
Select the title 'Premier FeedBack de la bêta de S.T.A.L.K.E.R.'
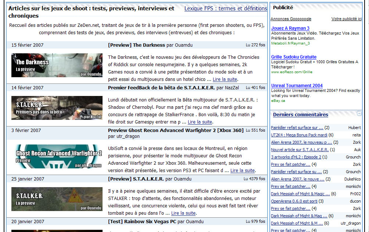[161, 88]
